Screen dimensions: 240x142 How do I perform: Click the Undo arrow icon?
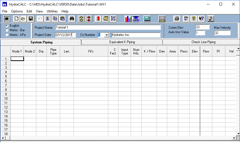[40, 19]
